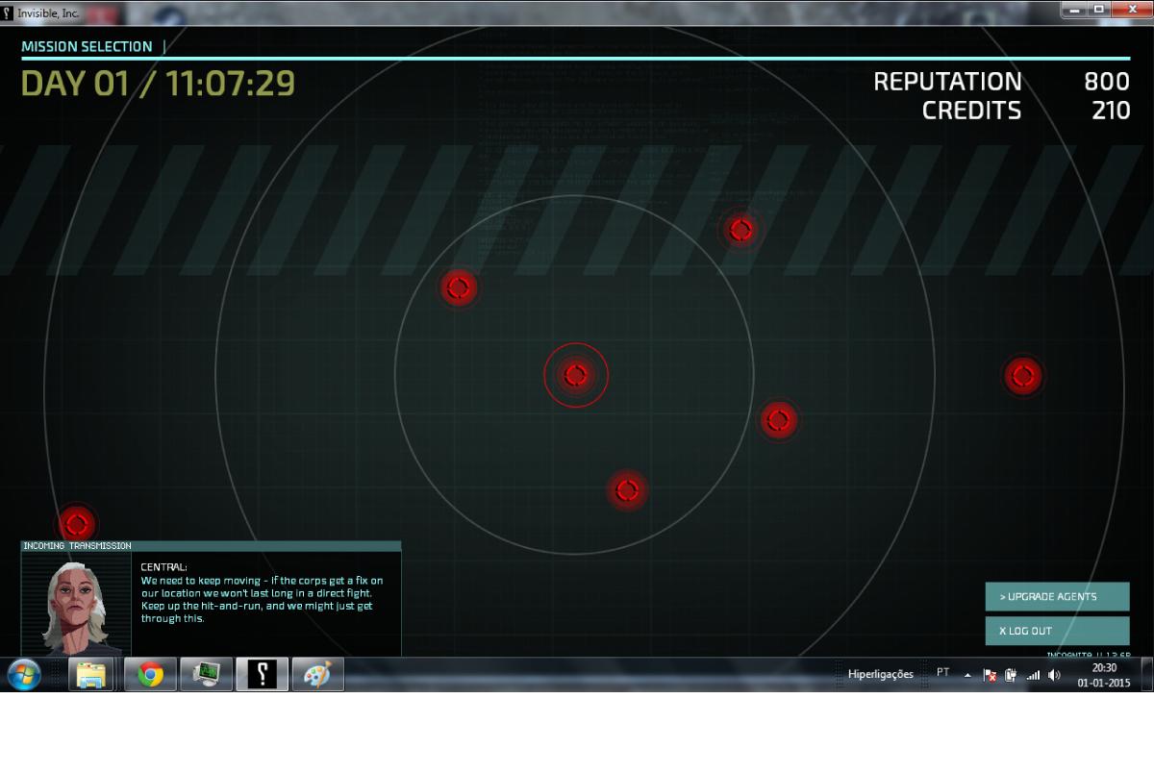Viewport: 1154px width, 773px height.
Task: Pick the far-right mission marker outside the rings
Action: (1022, 375)
